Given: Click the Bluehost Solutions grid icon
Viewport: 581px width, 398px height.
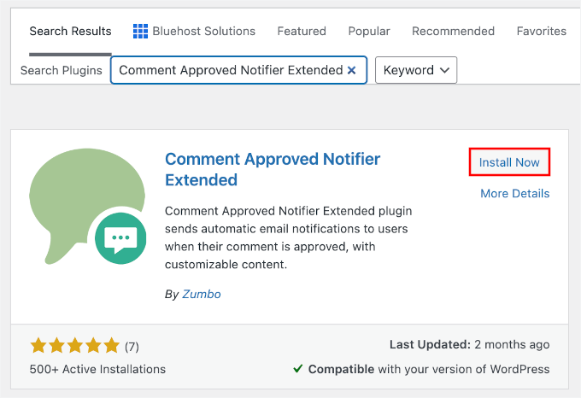Looking at the screenshot, I should [x=140, y=31].
